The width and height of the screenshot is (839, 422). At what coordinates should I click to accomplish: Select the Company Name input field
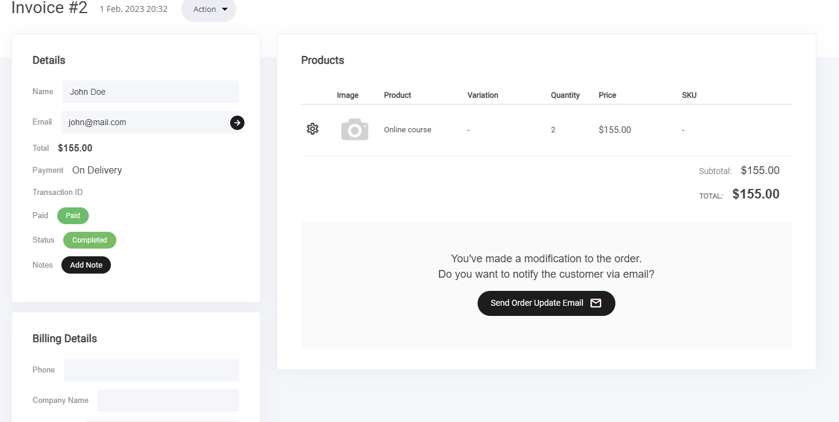(x=168, y=401)
